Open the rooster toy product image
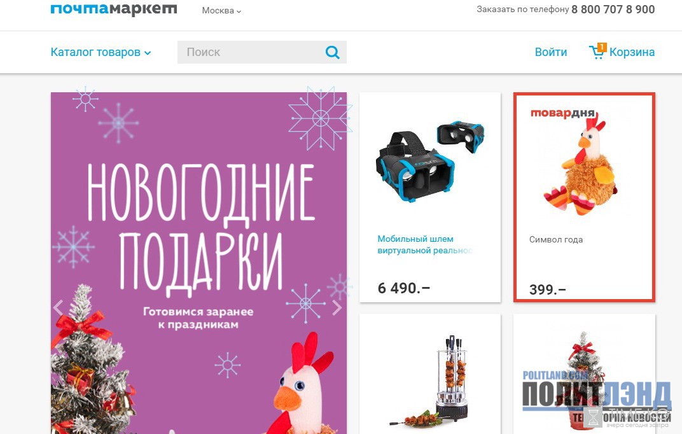 (x=580, y=167)
